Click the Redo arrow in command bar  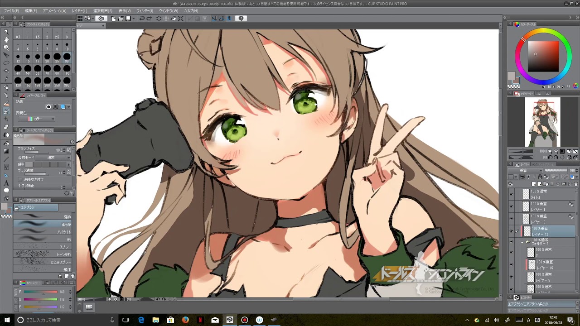pyautogui.click(x=149, y=19)
